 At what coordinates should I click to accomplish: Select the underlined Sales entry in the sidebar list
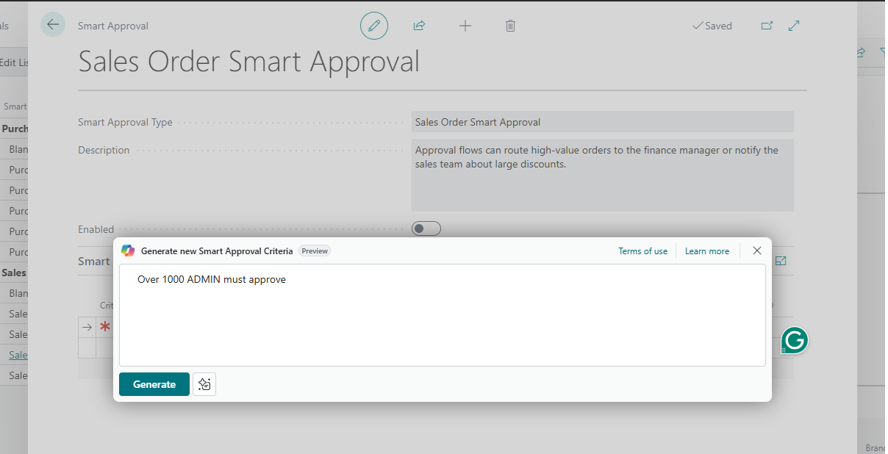[18, 354]
